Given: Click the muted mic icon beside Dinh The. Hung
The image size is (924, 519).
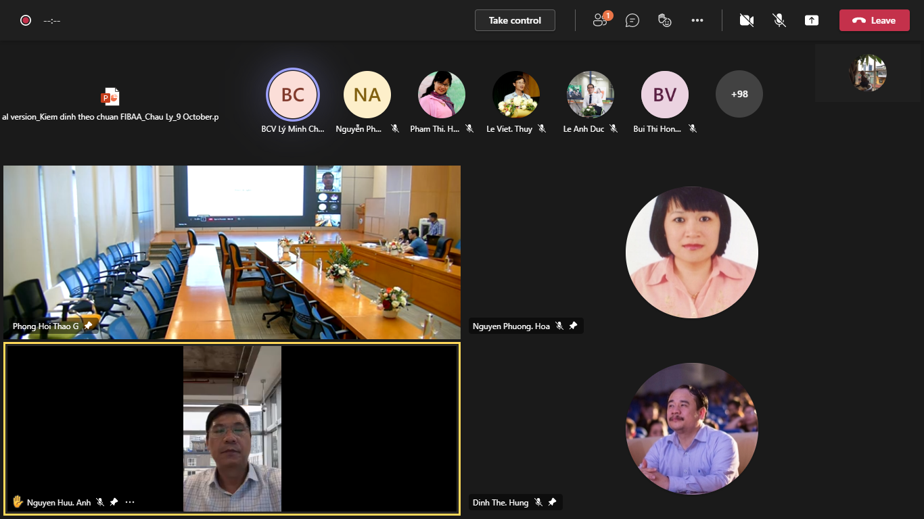Looking at the screenshot, I should coord(538,502).
